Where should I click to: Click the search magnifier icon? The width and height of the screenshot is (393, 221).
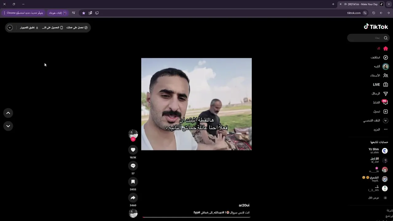pyautogui.click(x=386, y=38)
